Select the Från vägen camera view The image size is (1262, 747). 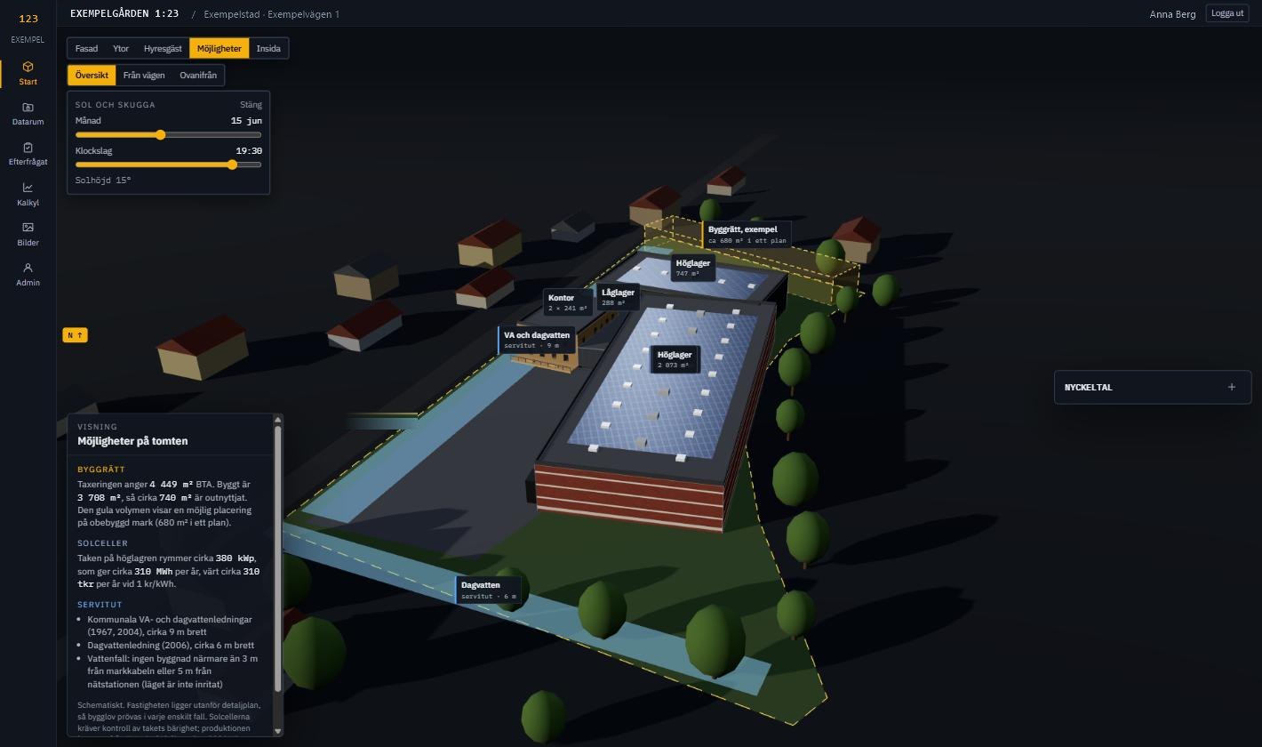coord(144,75)
